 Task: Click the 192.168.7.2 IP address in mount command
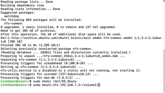pyautogui.click(x=70, y=85)
